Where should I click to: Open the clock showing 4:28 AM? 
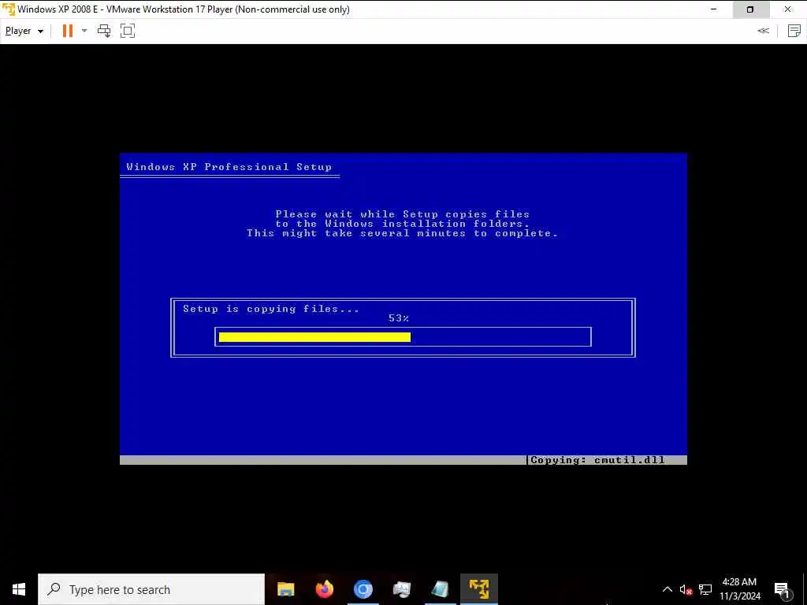(x=739, y=589)
